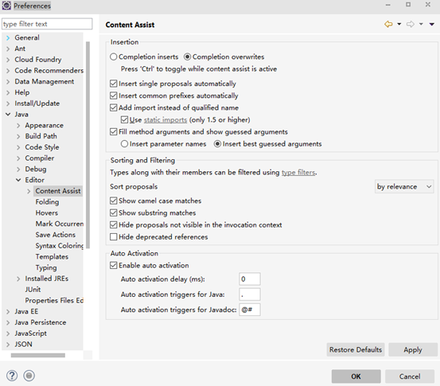440x386 pixels.
Task: Open the forward history dropdown arrow
Action: point(421,25)
